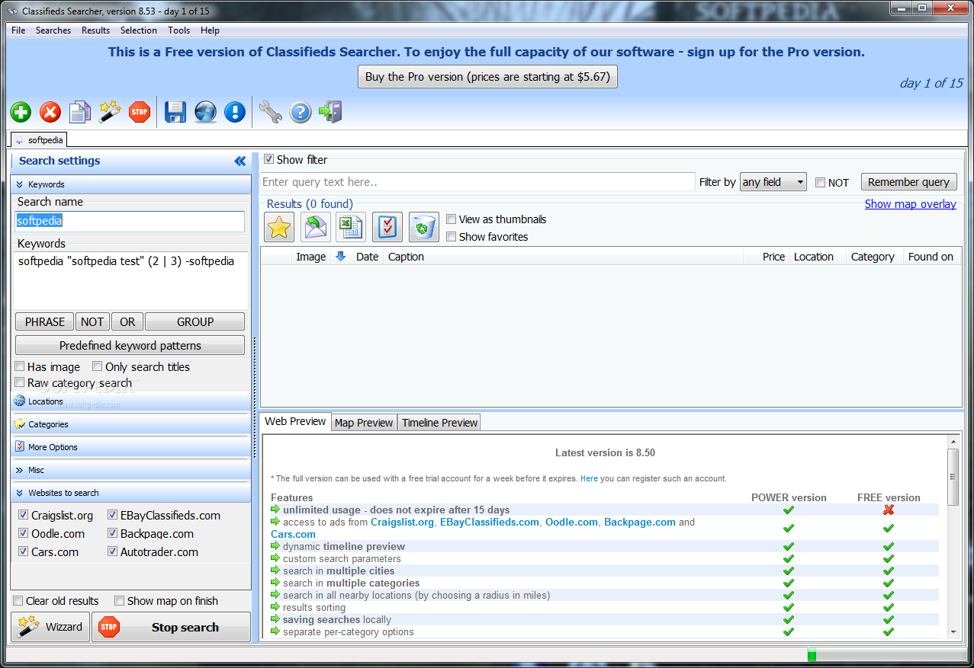Image resolution: width=974 pixels, height=668 pixels.
Task: Expand the Categories section
Action: pos(130,424)
